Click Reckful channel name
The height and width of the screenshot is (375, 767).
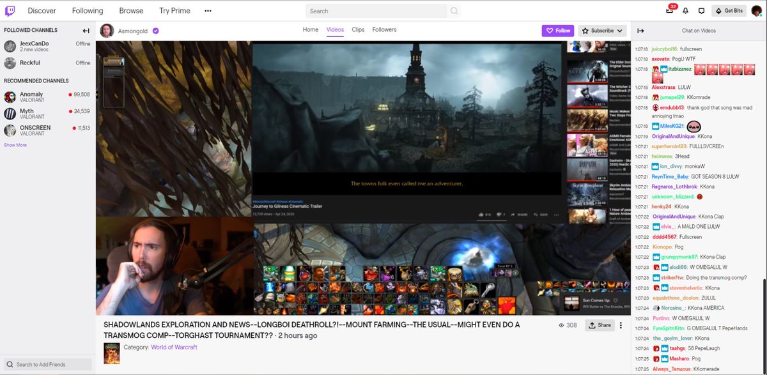pyautogui.click(x=30, y=63)
